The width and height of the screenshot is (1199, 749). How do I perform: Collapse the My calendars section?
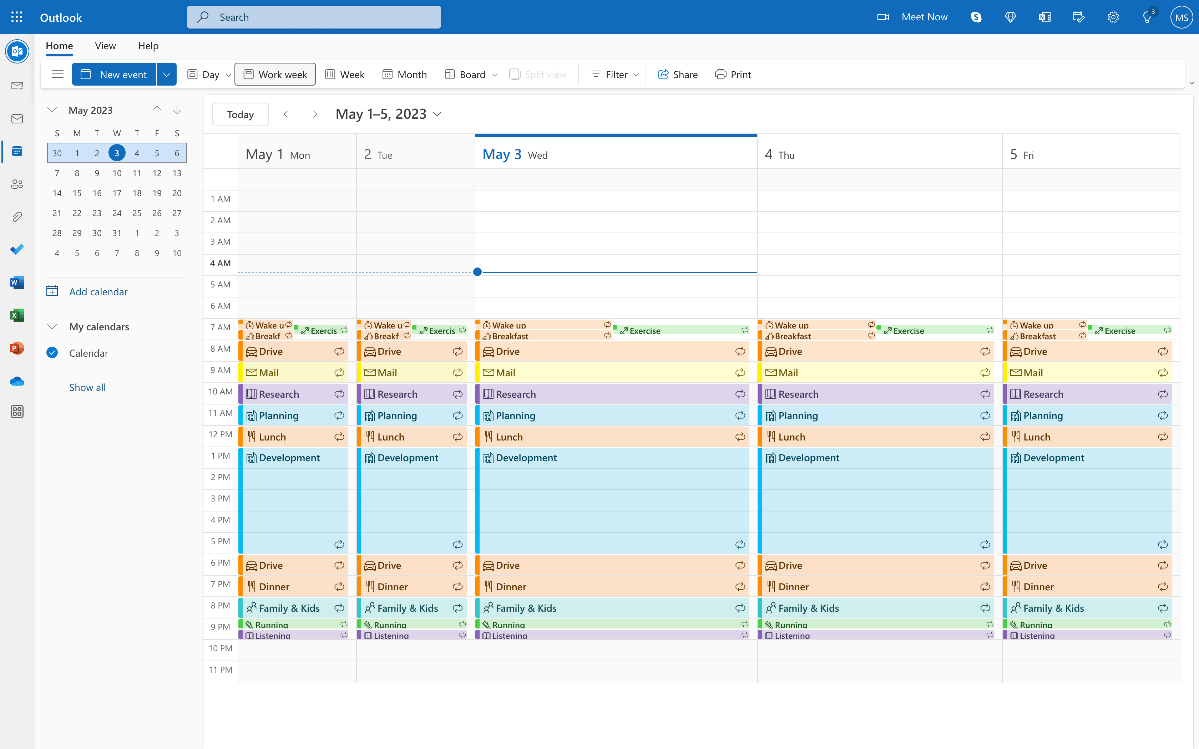pyautogui.click(x=52, y=326)
